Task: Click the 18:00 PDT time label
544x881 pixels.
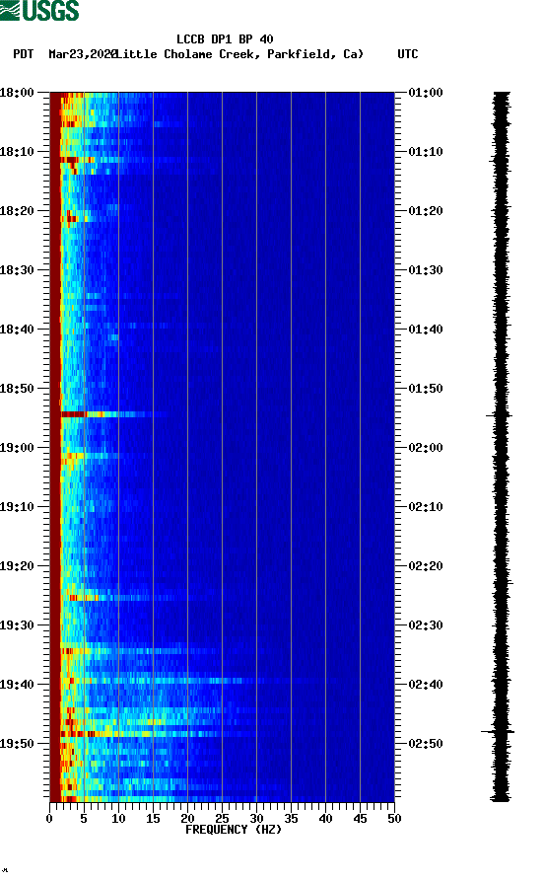Action: (17, 92)
